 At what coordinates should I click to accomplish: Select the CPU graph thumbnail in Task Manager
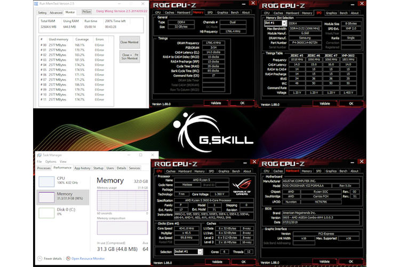click(46, 182)
